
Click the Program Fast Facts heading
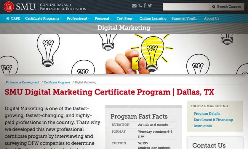coord(139,117)
